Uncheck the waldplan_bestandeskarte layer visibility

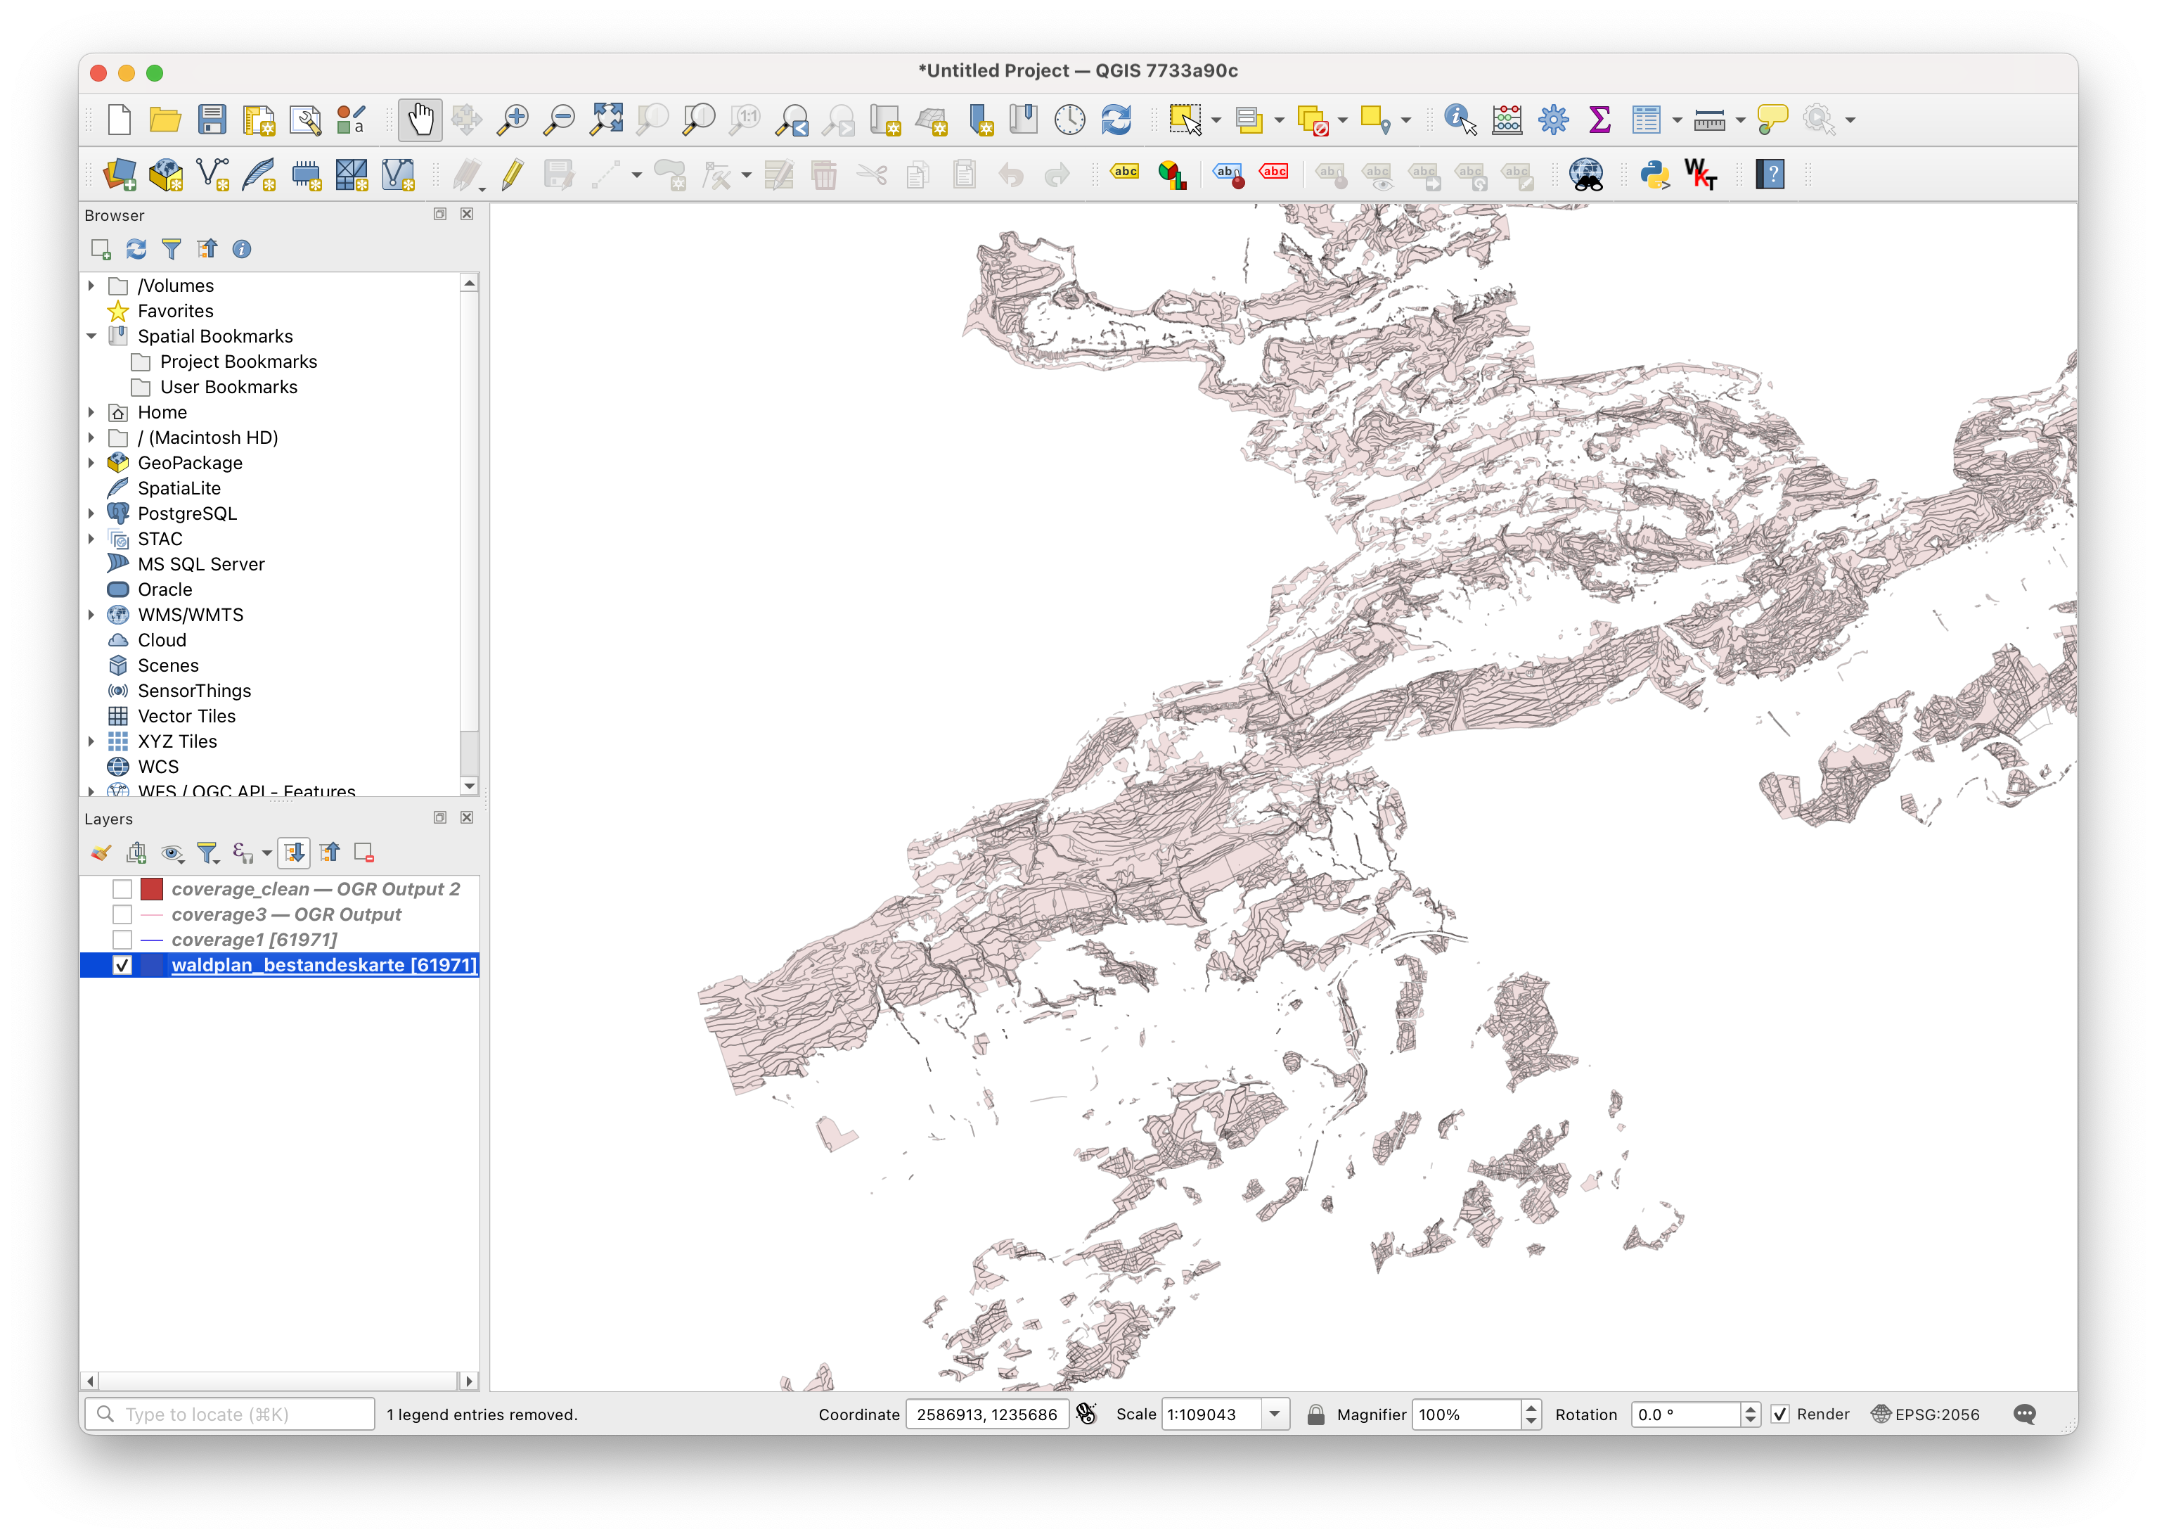pos(122,965)
